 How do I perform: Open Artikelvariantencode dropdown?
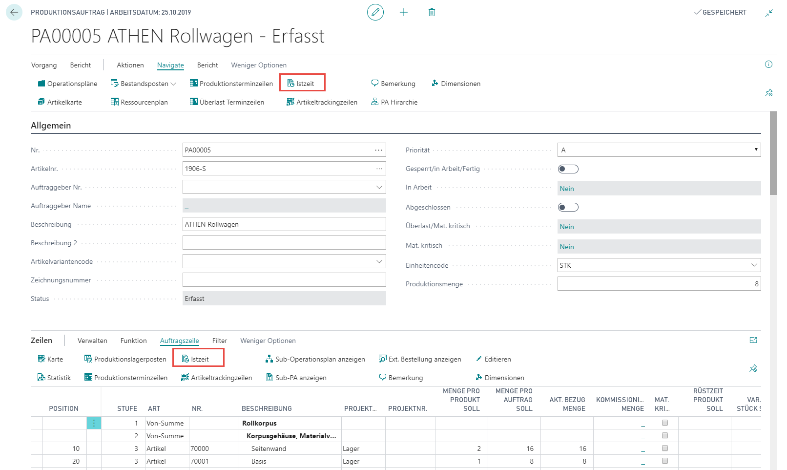(x=379, y=261)
